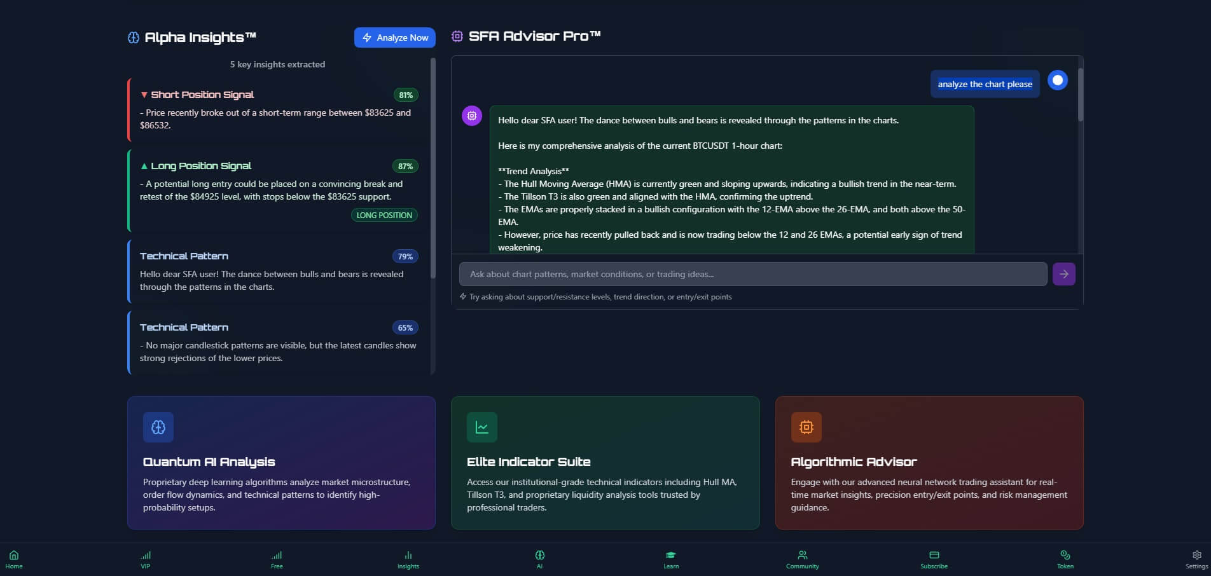This screenshot has height=576, width=1211.
Task: Open the Home tab in bottom navigation
Action: tap(14, 559)
